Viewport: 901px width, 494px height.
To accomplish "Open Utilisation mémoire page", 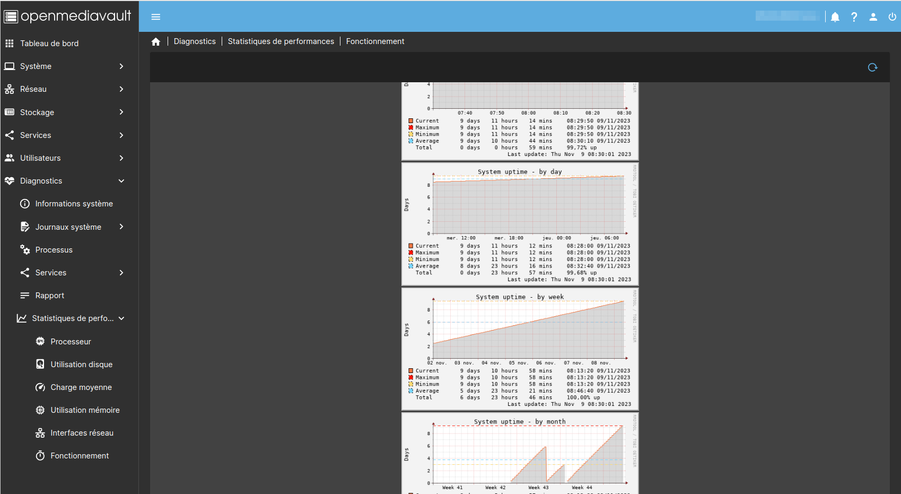I will [x=85, y=410].
